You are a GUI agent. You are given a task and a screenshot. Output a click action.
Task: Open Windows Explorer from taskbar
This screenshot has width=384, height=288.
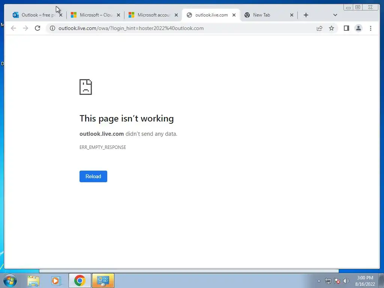(x=33, y=280)
